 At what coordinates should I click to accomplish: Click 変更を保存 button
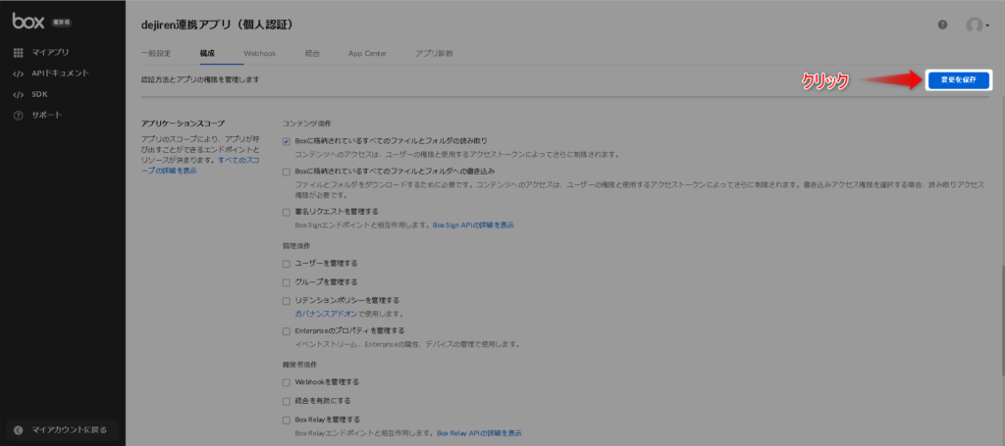958,80
